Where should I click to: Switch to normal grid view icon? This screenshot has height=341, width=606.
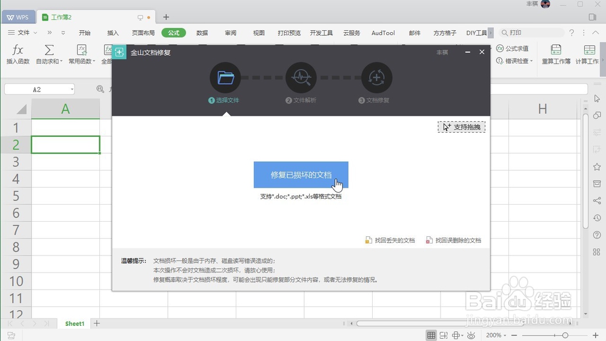tap(431, 335)
